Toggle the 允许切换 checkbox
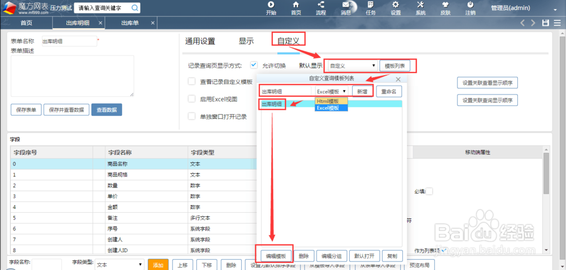The image size is (566, 270). click(254, 65)
